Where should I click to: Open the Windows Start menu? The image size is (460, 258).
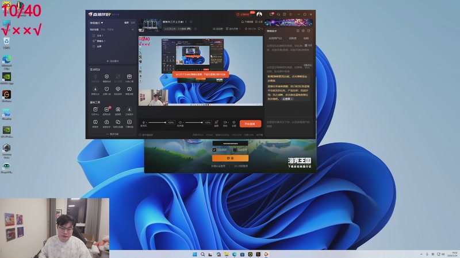coord(194,254)
